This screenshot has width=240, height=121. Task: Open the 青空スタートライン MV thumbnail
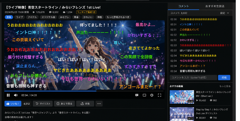click(x=182, y=97)
